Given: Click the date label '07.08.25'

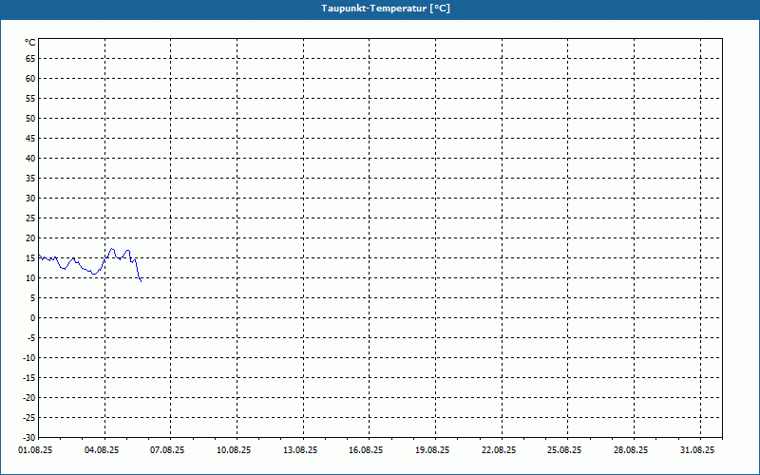Looking at the screenshot, I should pos(167,450).
